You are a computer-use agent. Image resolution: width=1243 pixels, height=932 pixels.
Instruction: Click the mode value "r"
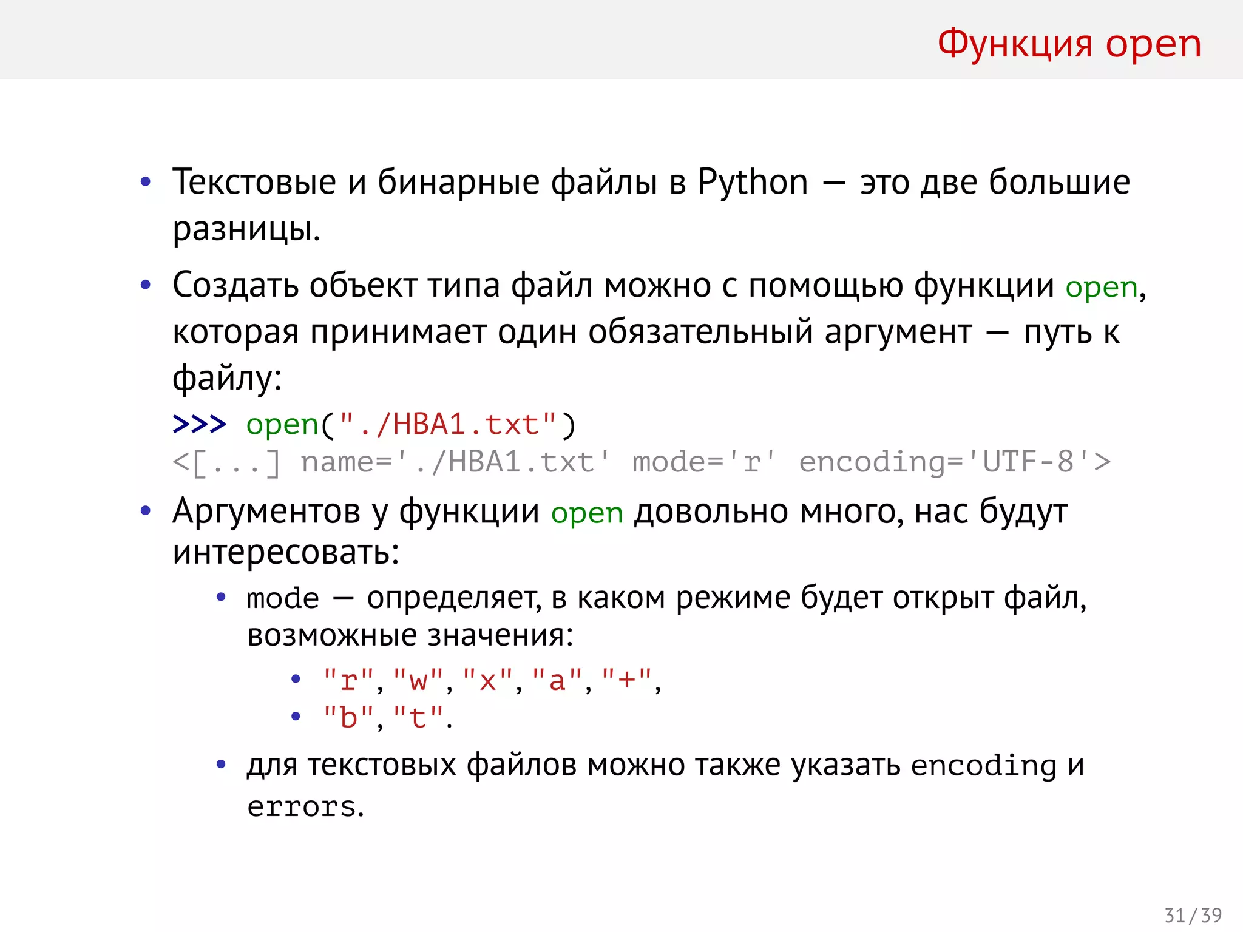click(348, 680)
